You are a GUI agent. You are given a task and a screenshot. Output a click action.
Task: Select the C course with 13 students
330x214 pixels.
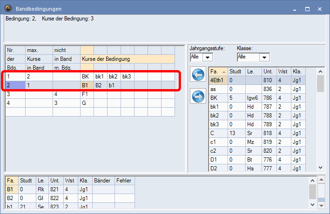(217, 133)
